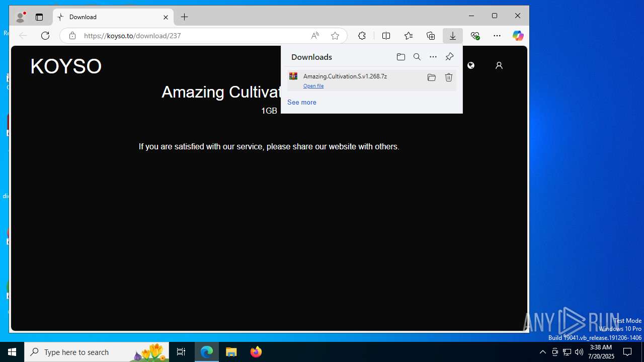Image resolution: width=644 pixels, height=362 pixels.
Task: Open the Windows Start menu
Action: 12,352
